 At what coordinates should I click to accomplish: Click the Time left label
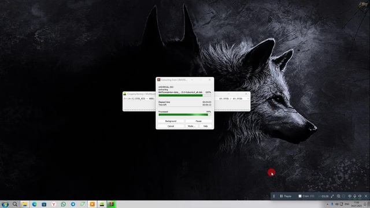[162, 105]
